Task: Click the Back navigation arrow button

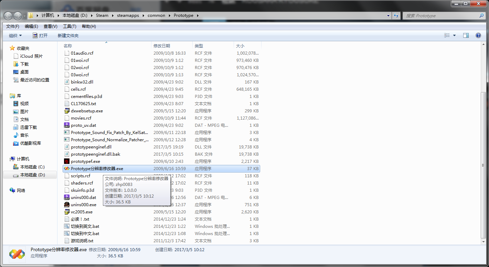Action: (8, 16)
